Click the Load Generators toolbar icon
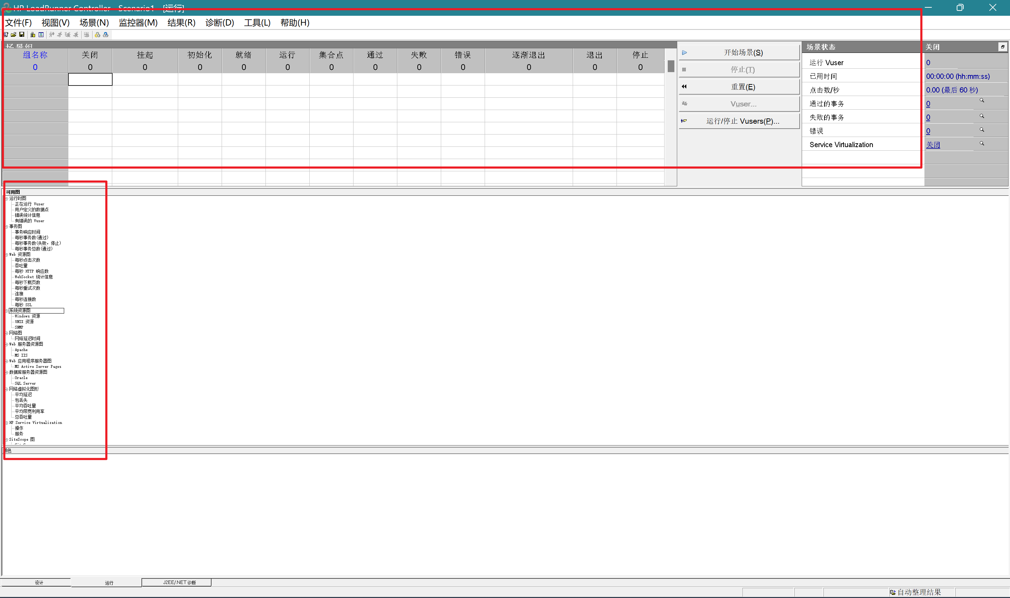 (x=33, y=35)
